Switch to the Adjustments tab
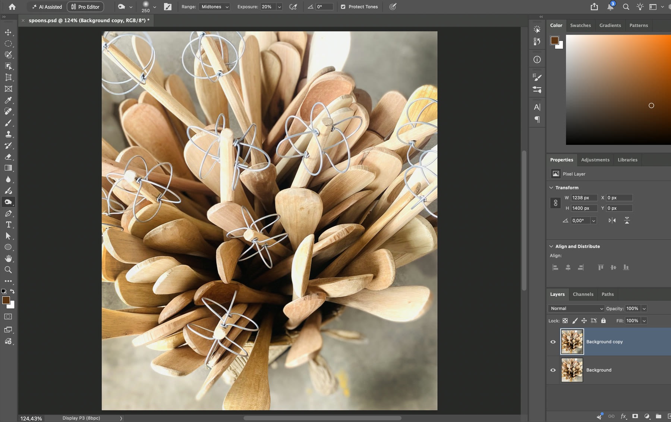This screenshot has height=422, width=671. pyautogui.click(x=595, y=160)
